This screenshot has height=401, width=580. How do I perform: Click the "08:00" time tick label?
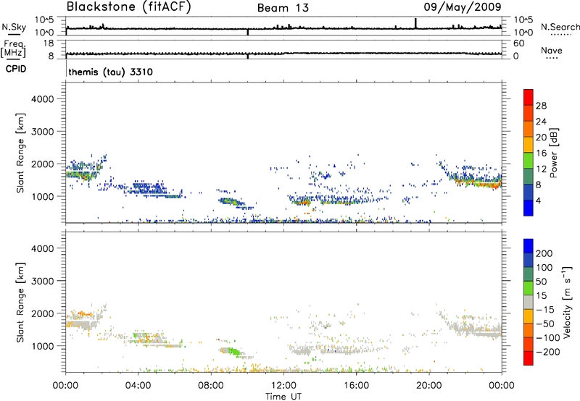pos(211,386)
